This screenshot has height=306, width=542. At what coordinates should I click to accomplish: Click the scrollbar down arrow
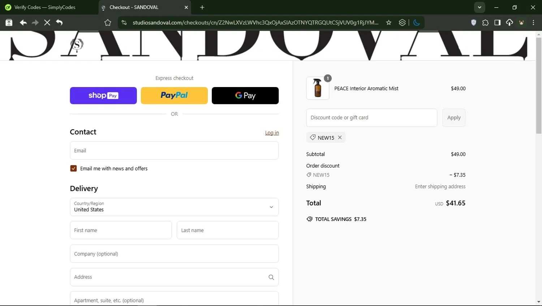coord(539,302)
